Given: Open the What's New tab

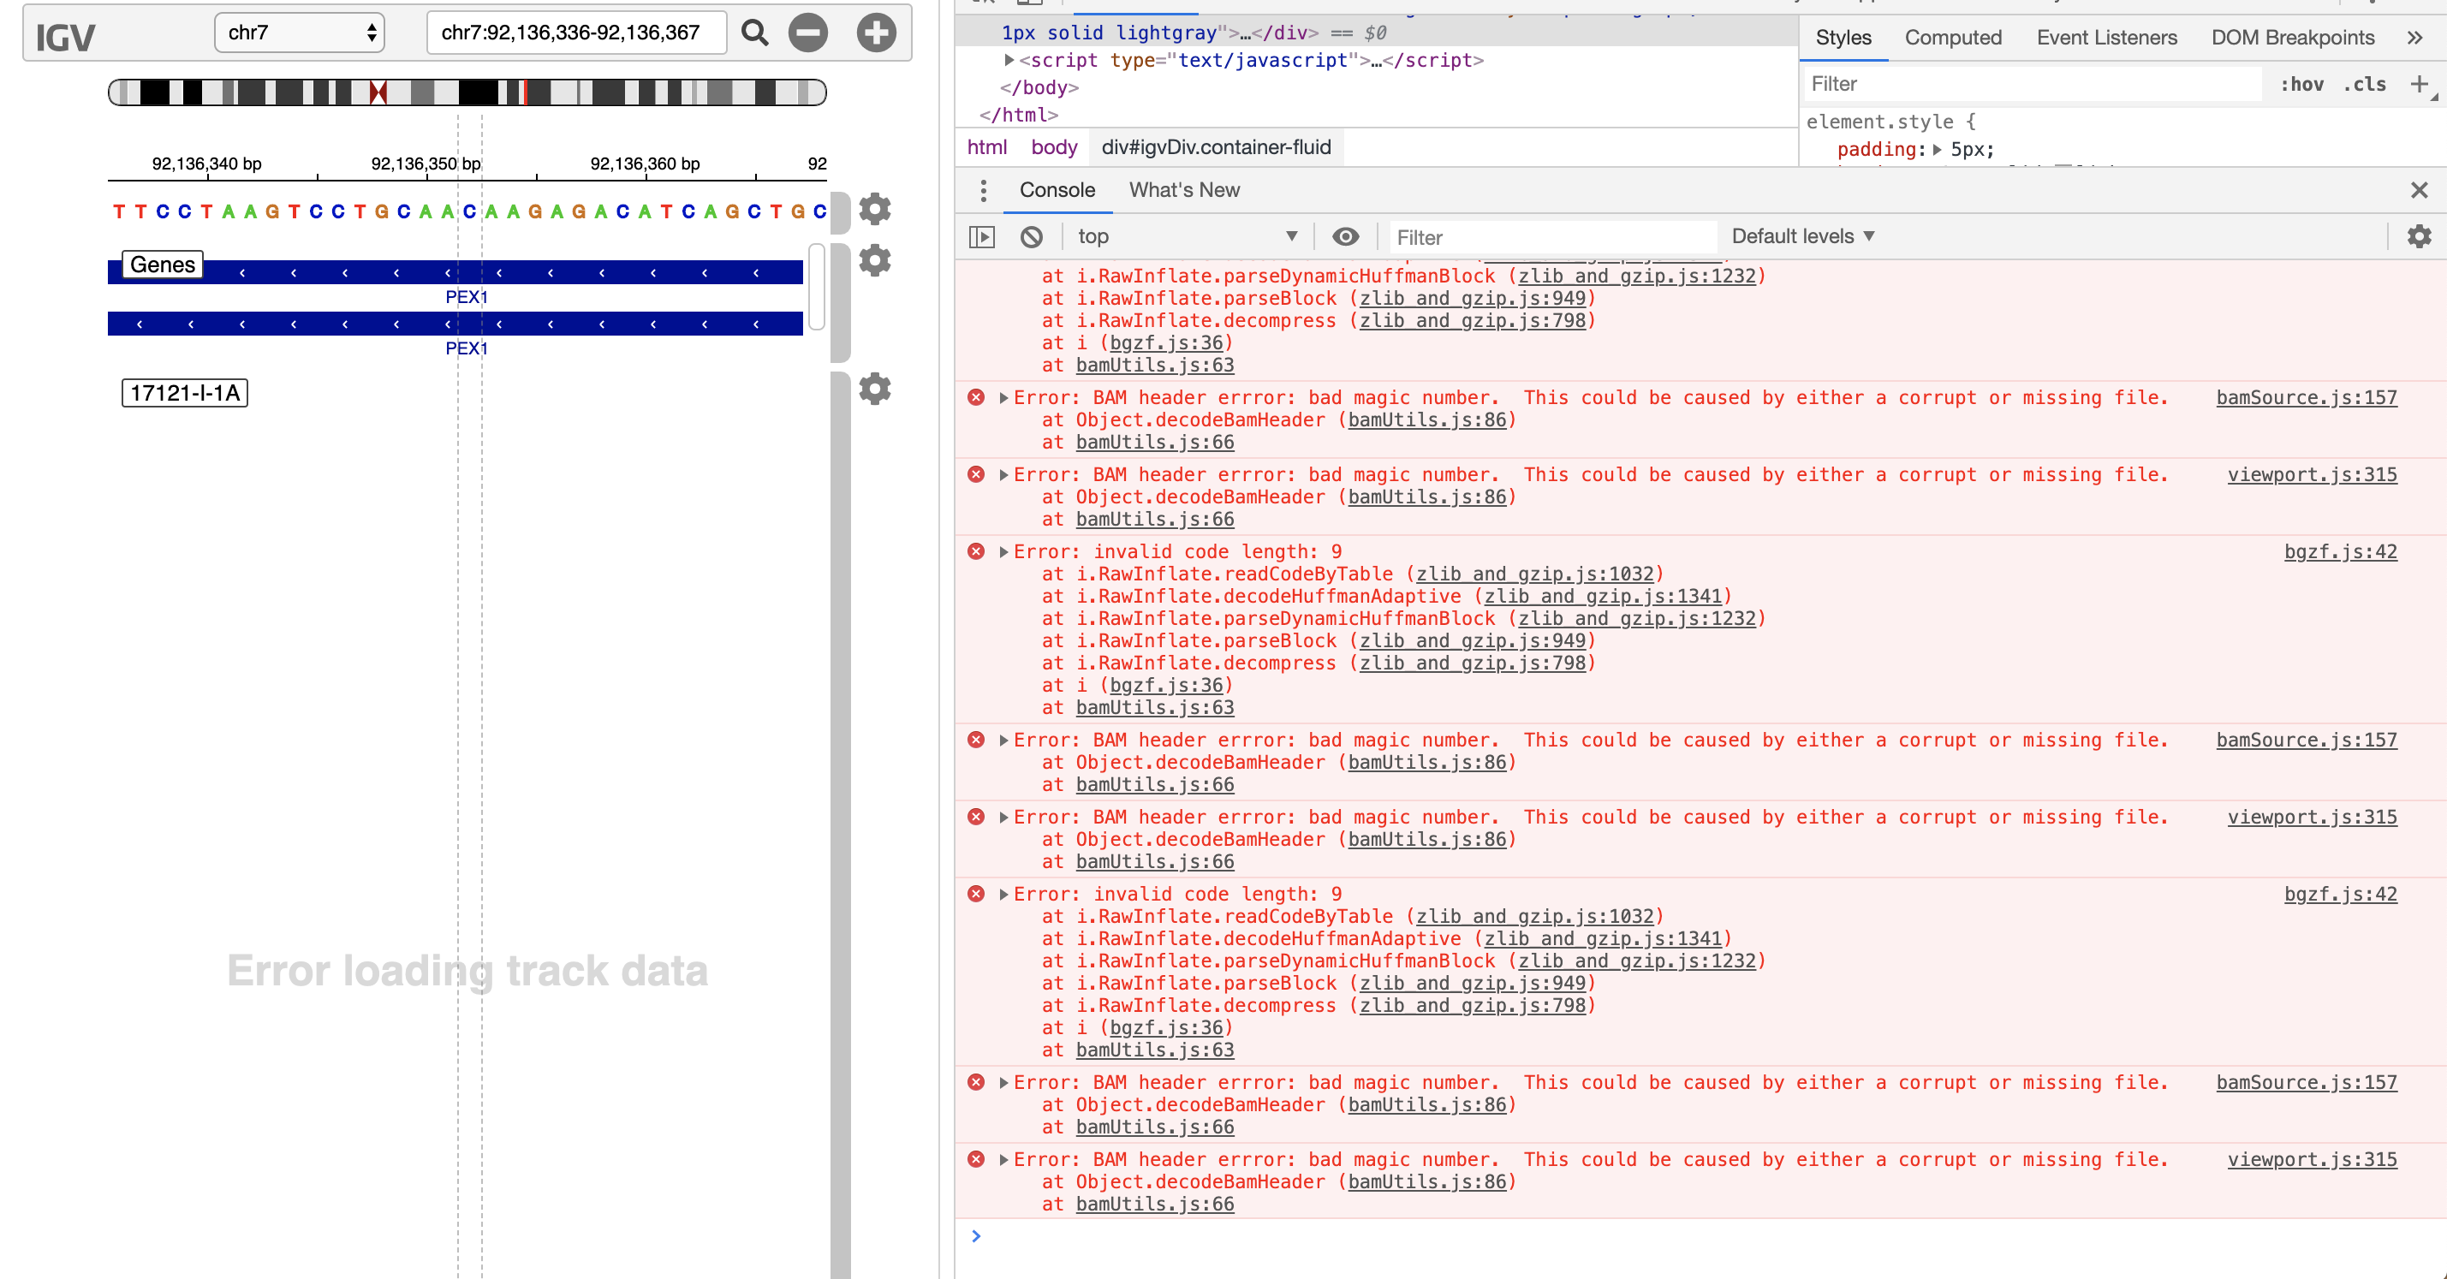Looking at the screenshot, I should 1183,190.
